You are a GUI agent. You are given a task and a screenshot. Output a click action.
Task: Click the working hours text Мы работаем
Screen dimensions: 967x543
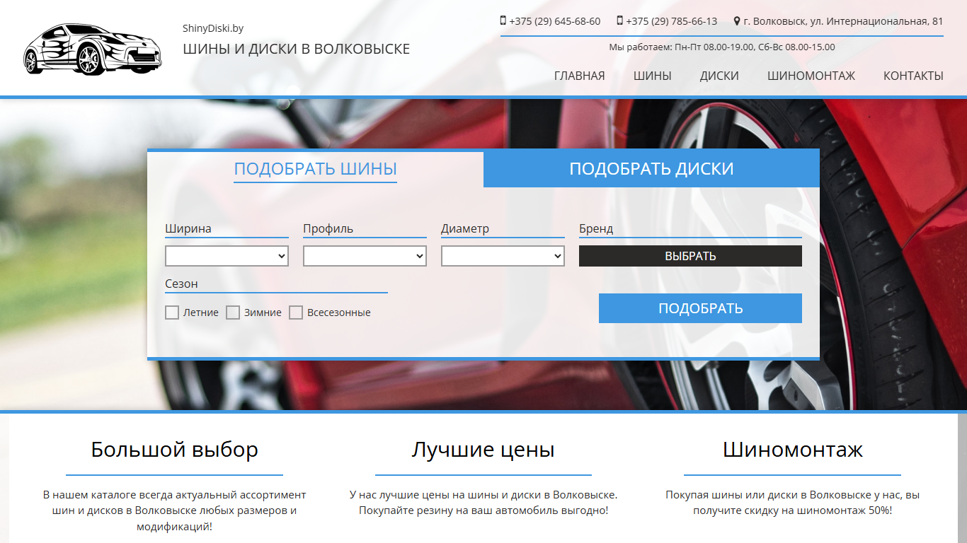pyautogui.click(x=722, y=47)
